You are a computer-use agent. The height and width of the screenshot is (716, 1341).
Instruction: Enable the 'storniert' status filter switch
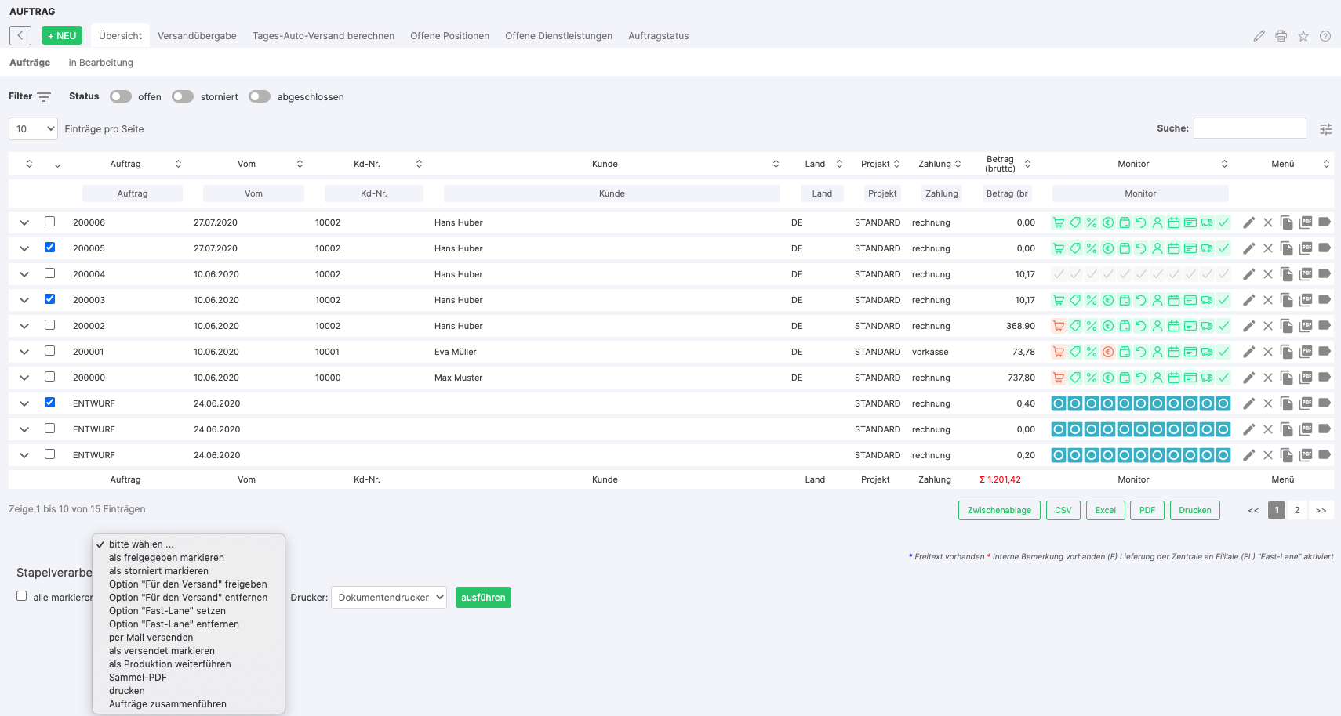pos(183,96)
